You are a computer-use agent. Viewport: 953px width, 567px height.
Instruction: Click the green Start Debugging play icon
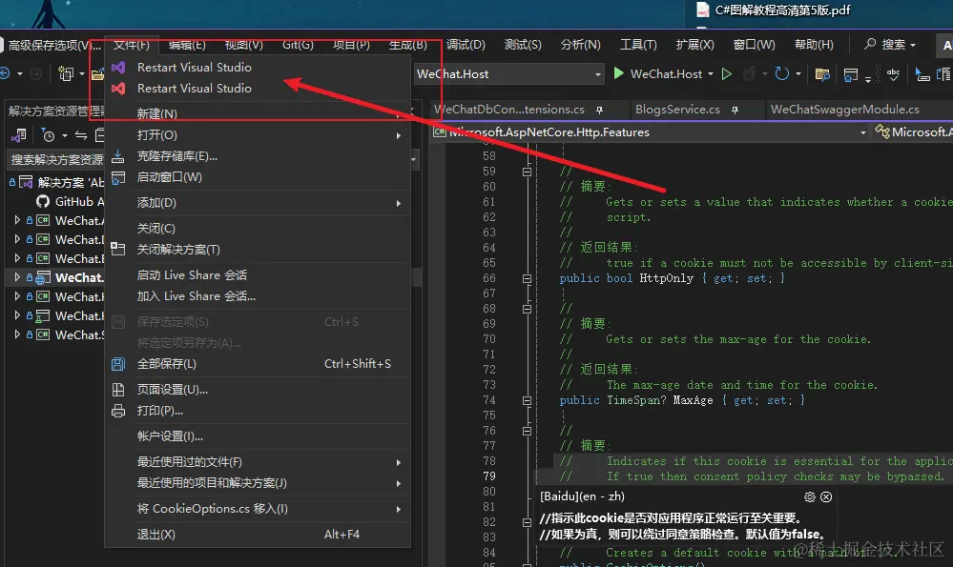pyautogui.click(x=619, y=73)
